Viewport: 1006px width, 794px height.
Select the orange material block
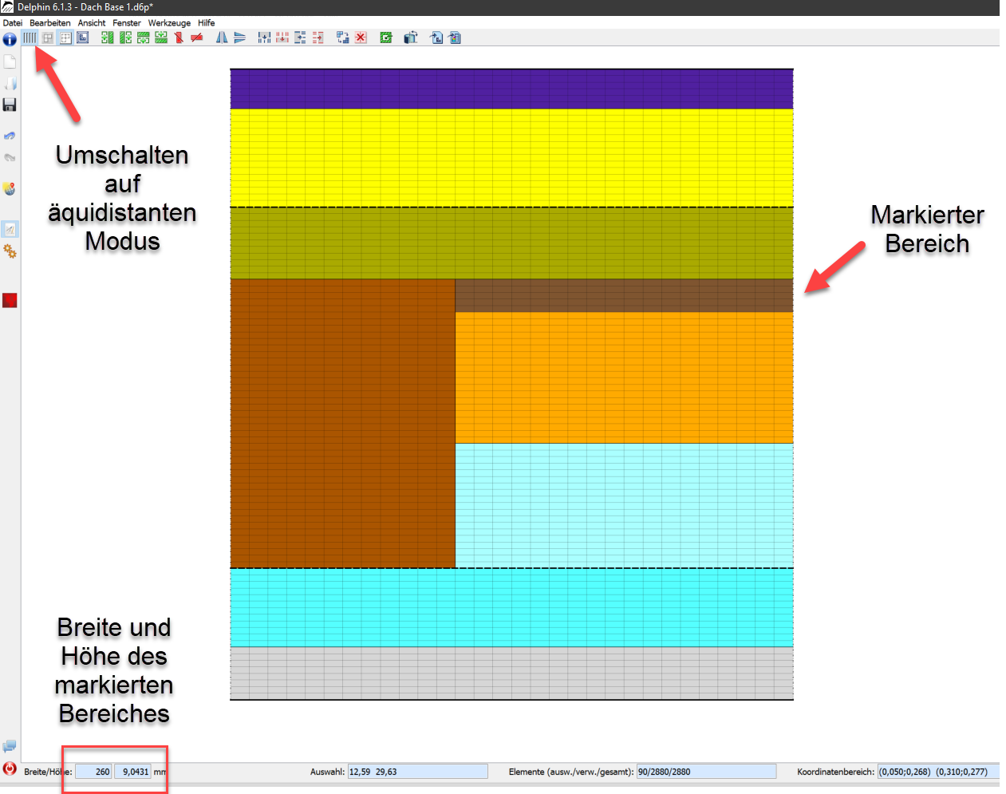pyautogui.click(x=624, y=377)
